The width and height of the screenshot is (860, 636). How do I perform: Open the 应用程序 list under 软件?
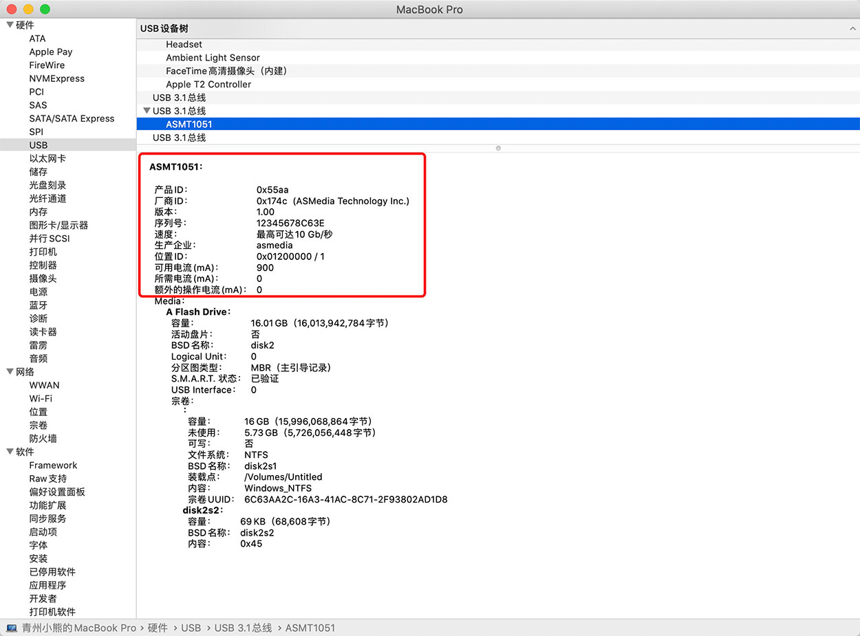(x=50, y=585)
